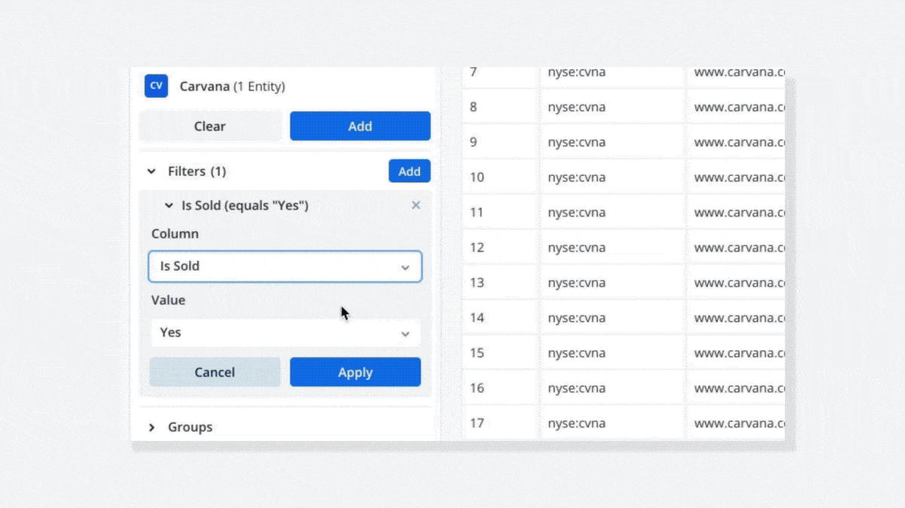Click the nyse:cvna cell in row 8
The width and height of the screenshot is (905, 508).
[x=612, y=107]
